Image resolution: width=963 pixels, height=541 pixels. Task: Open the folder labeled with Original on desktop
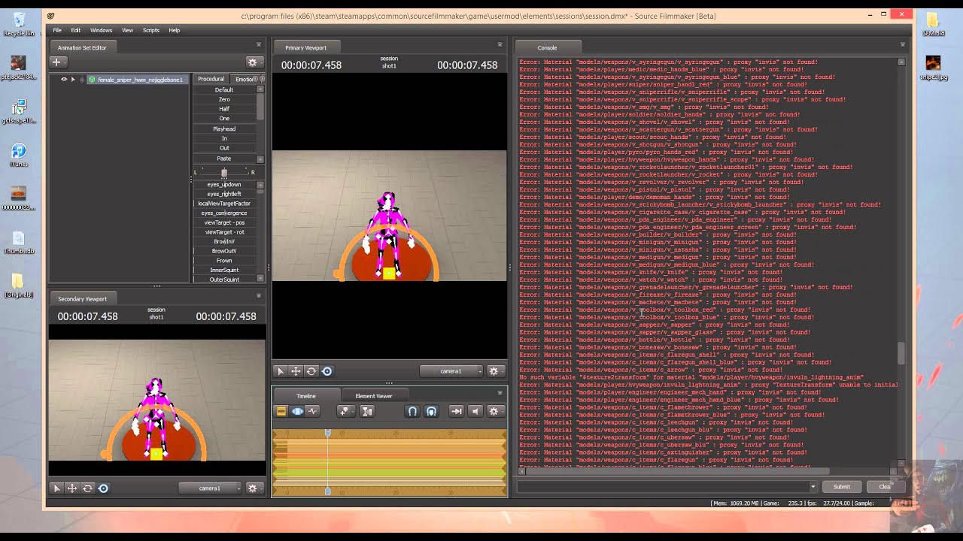pyautogui.click(x=19, y=286)
